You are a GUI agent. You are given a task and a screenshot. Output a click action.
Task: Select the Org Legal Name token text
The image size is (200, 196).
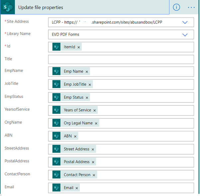[x=78, y=123]
